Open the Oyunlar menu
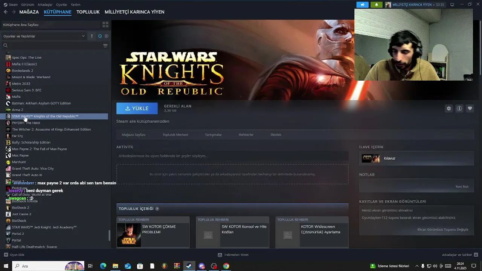This screenshot has width=482, height=271. tap(62, 5)
